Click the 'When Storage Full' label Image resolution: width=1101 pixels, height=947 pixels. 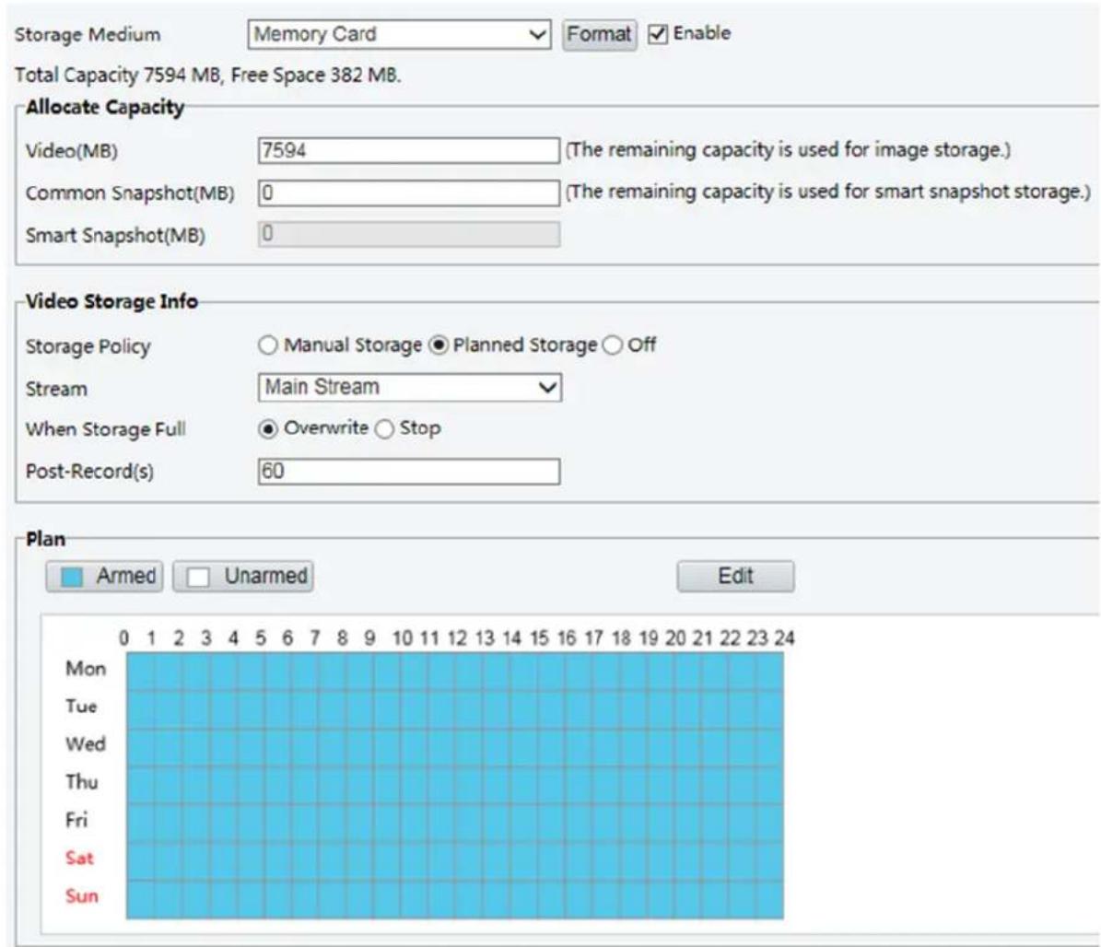click(x=105, y=429)
